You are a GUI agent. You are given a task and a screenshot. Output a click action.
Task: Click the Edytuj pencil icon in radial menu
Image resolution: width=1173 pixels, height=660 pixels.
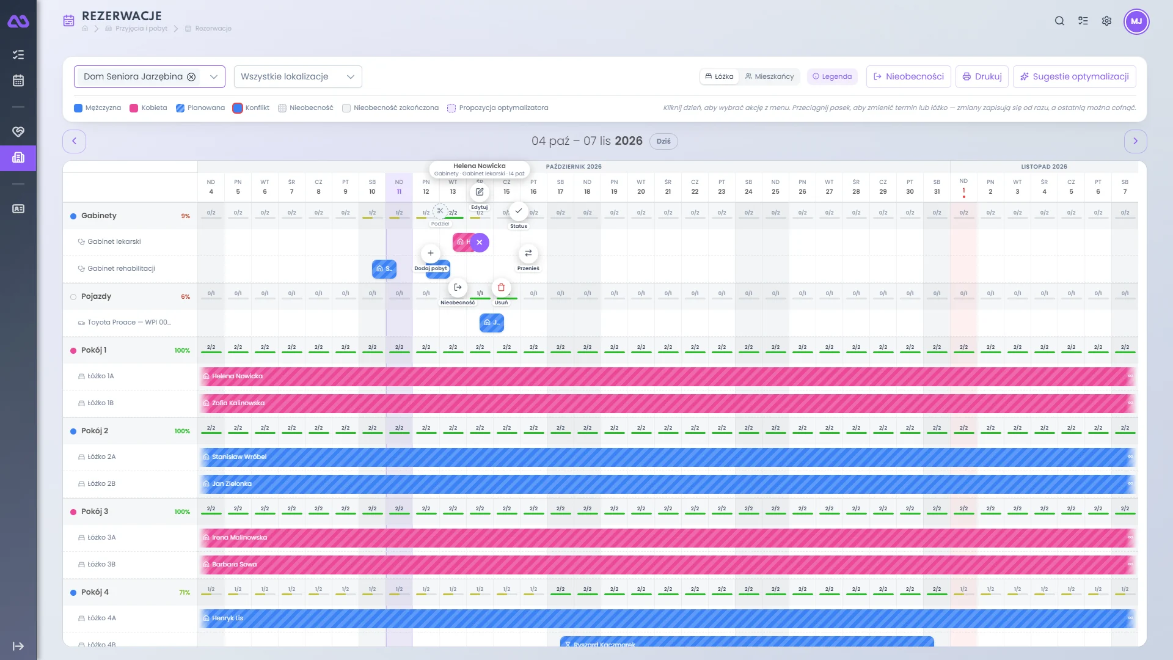(480, 192)
